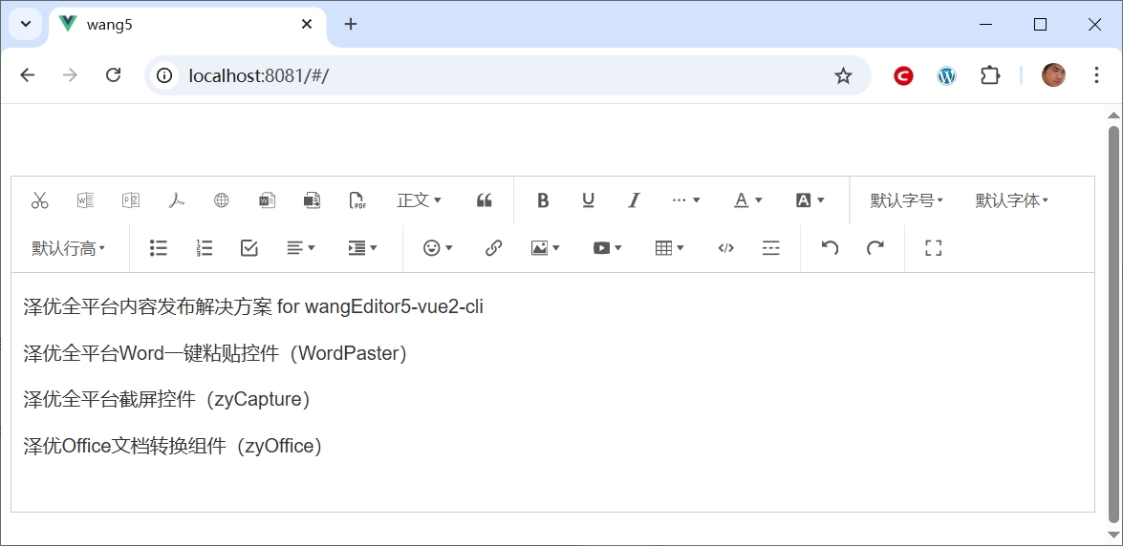Toggle the todo checkbox list
The image size is (1123, 546).
pos(249,248)
